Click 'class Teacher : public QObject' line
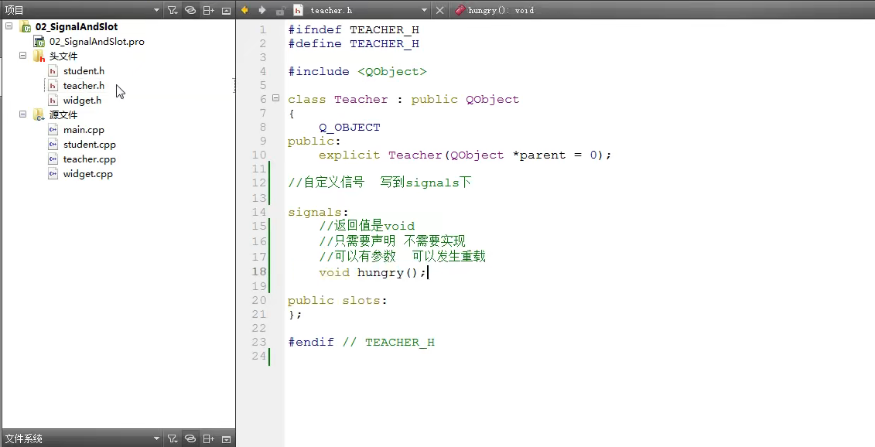The image size is (875, 447). click(404, 99)
